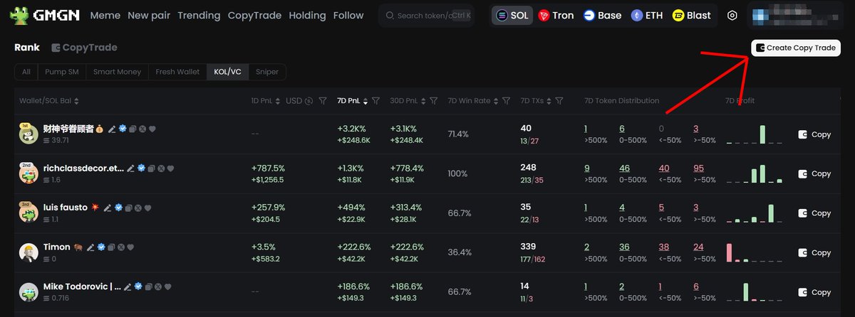Viewport: 855px width, 317px height.
Task: Click verified badge beside Mike Todorovic
Action: pyautogui.click(x=138, y=286)
